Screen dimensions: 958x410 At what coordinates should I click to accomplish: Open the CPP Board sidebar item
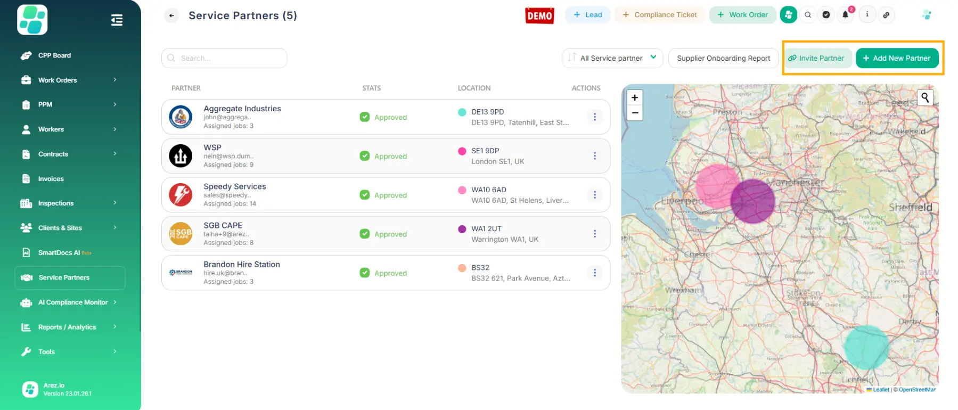click(x=54, y=55)
